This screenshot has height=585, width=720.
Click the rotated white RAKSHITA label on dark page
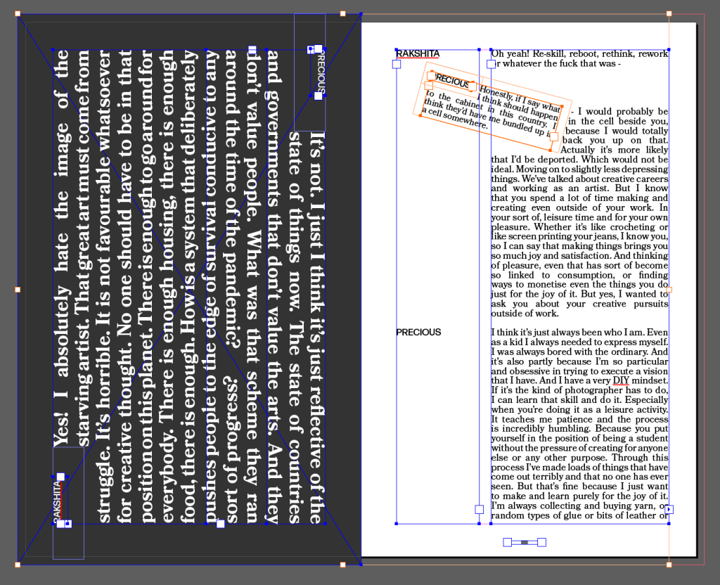pyautogui.click(x=58, y=501)
